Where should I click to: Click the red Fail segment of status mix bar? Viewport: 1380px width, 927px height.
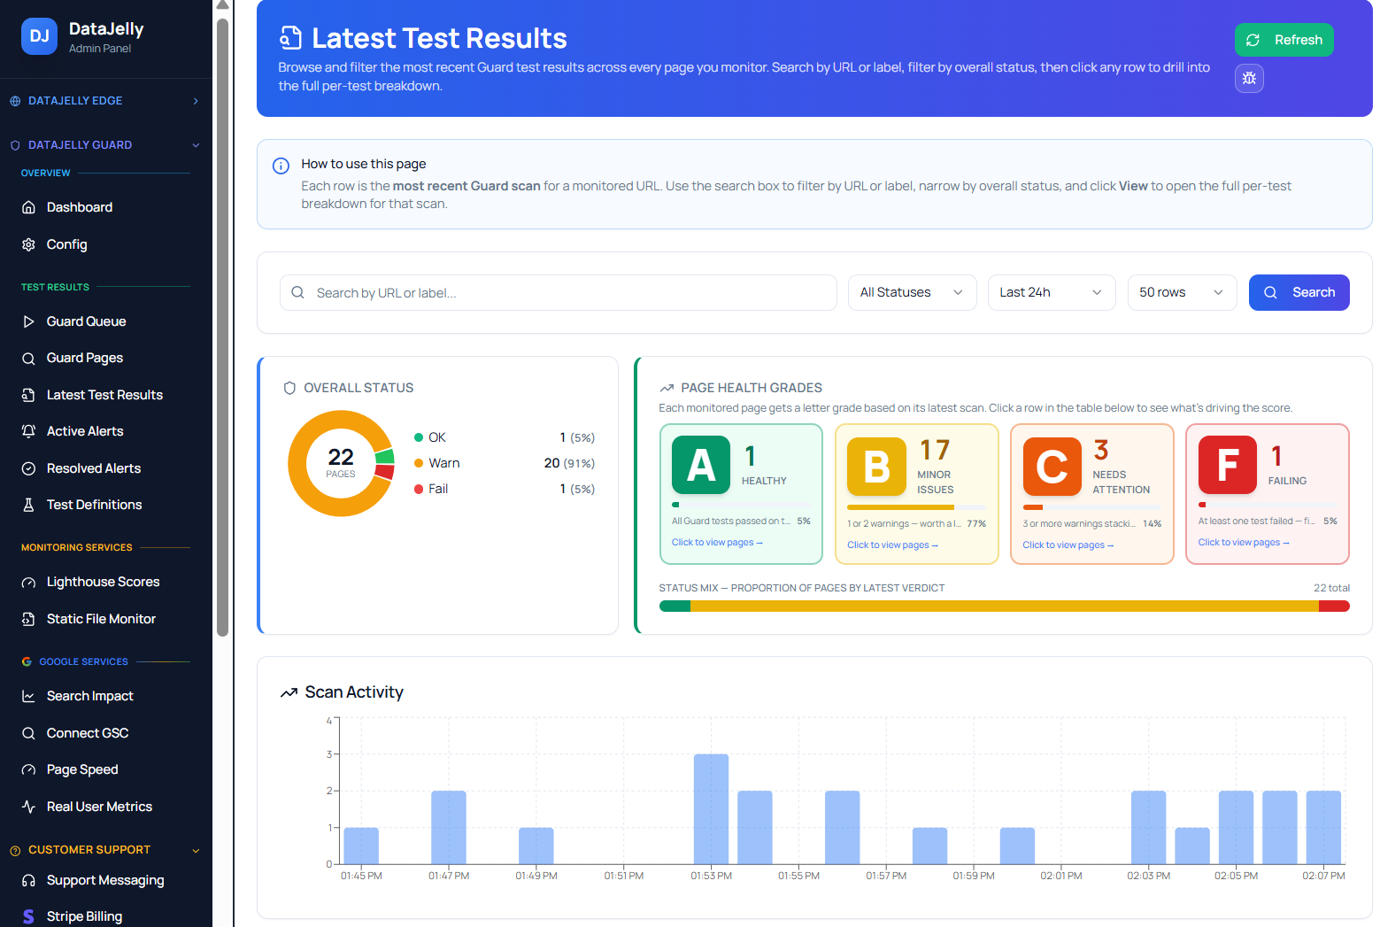[x=1334, y=606]
